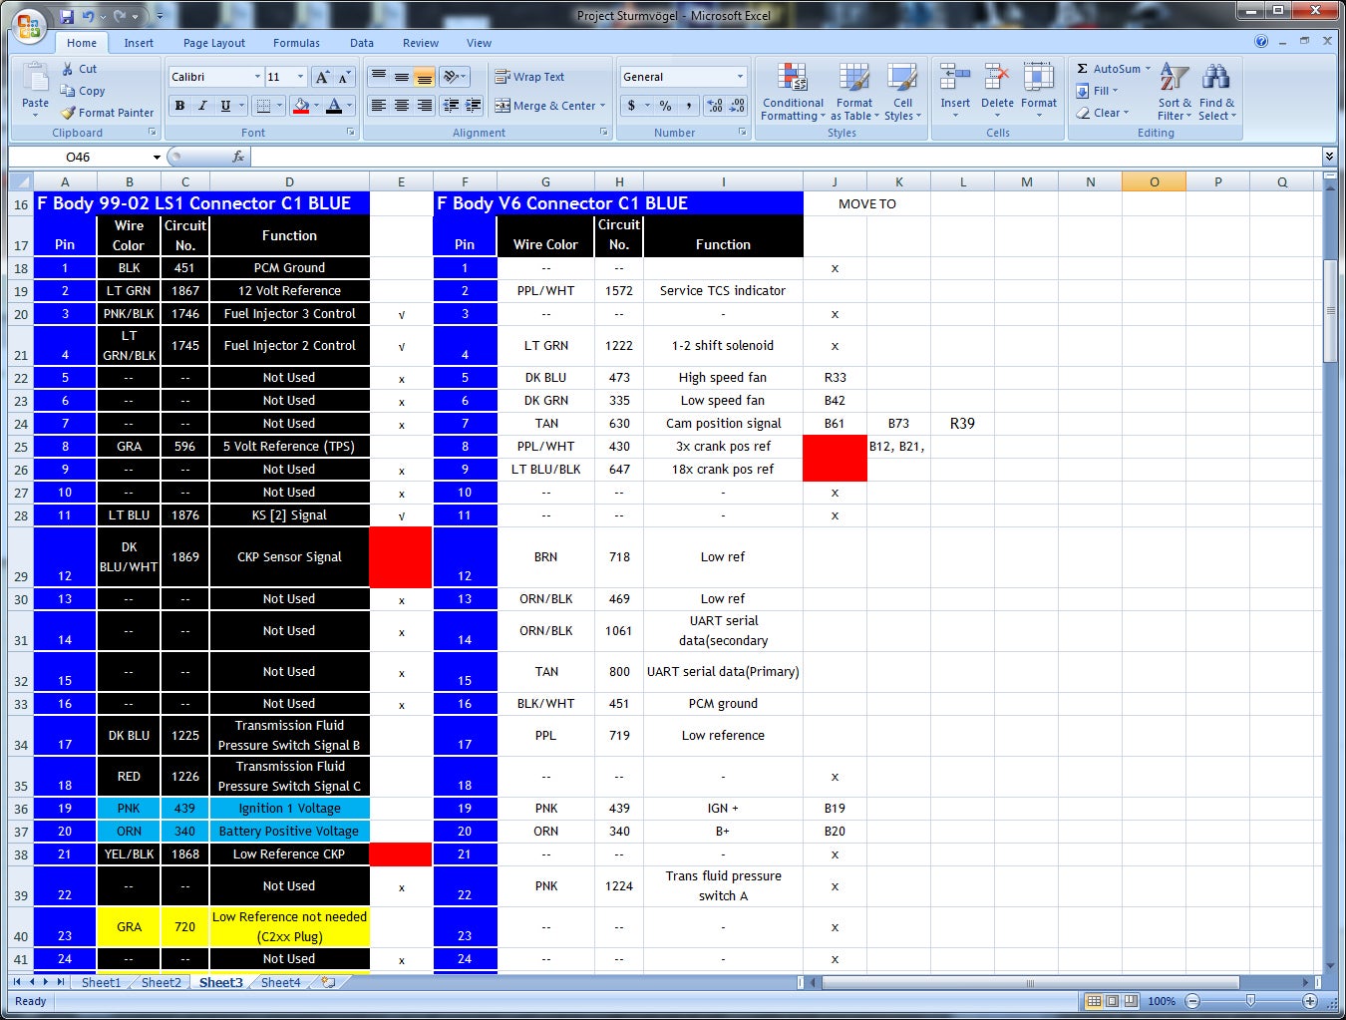Open the General number format dropdown

(x=740, y=77)
